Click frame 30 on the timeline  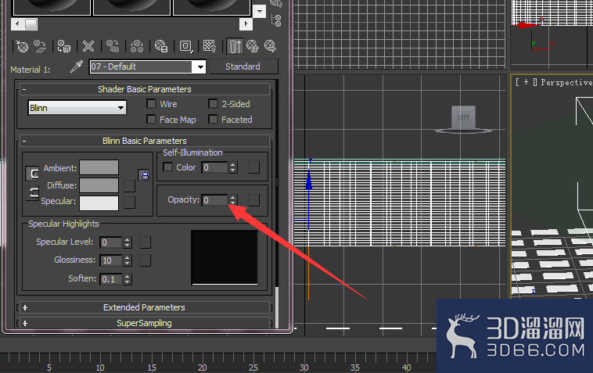click(304, 367)
